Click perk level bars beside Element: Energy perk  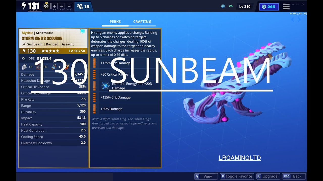(x=94, y=86)
